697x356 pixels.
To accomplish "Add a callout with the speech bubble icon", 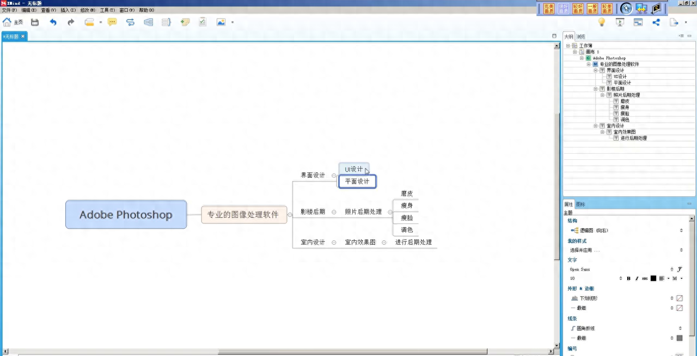I will (x=112, y=22).
